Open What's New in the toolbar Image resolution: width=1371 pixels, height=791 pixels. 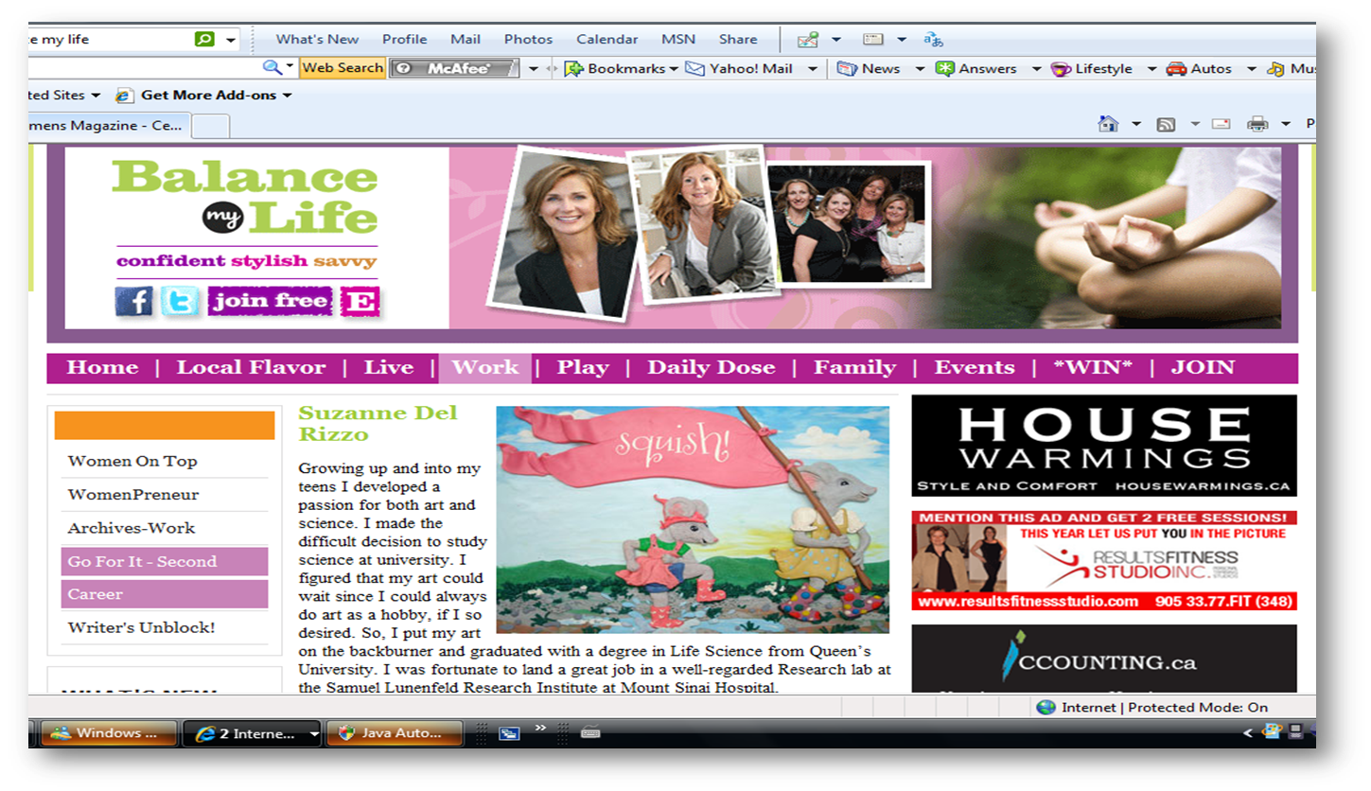(x=317, y=39)
